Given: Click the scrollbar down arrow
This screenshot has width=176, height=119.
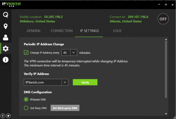Looking at the screenshot, I should tap(166, 114).
